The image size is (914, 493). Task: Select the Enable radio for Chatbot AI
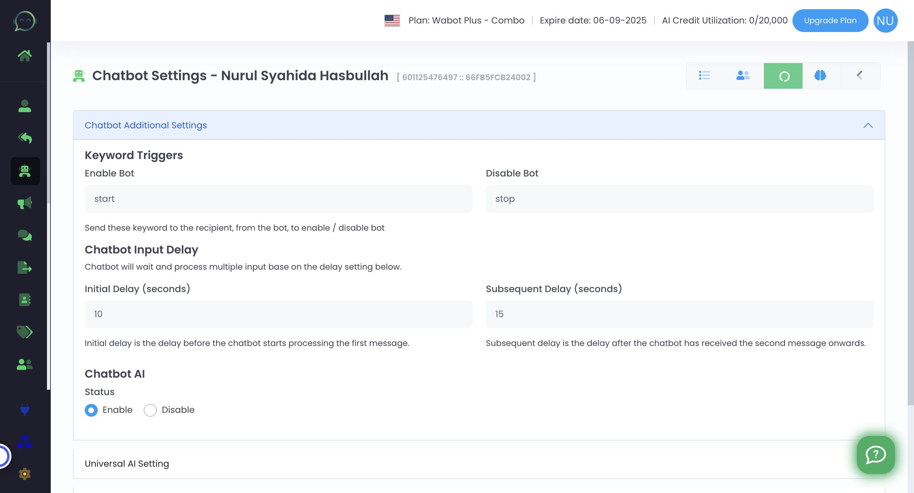[91, 410]
